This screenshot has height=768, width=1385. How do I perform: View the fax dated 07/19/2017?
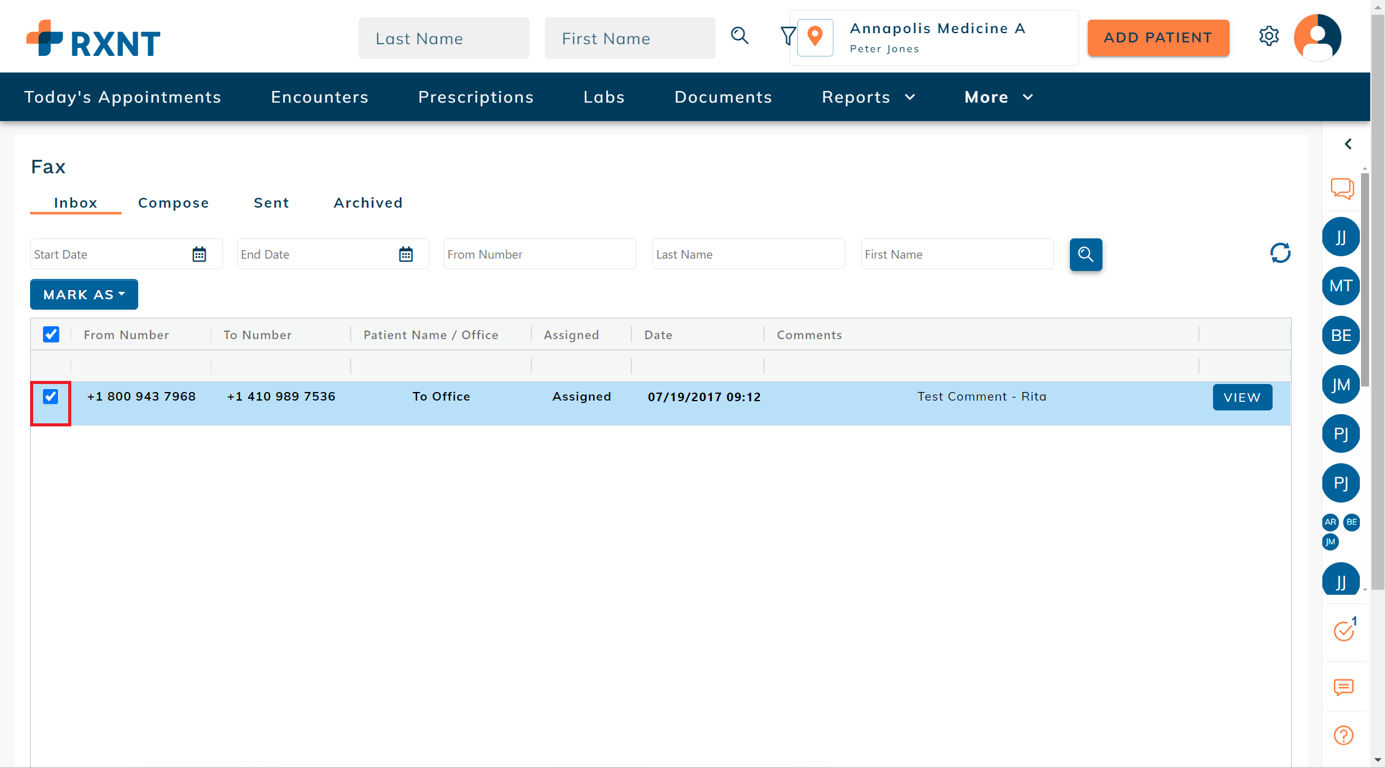[x=1242, y=397]
